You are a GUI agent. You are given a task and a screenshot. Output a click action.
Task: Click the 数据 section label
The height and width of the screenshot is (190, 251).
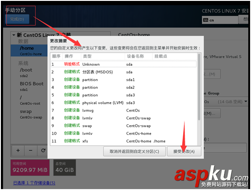point(23,41)
